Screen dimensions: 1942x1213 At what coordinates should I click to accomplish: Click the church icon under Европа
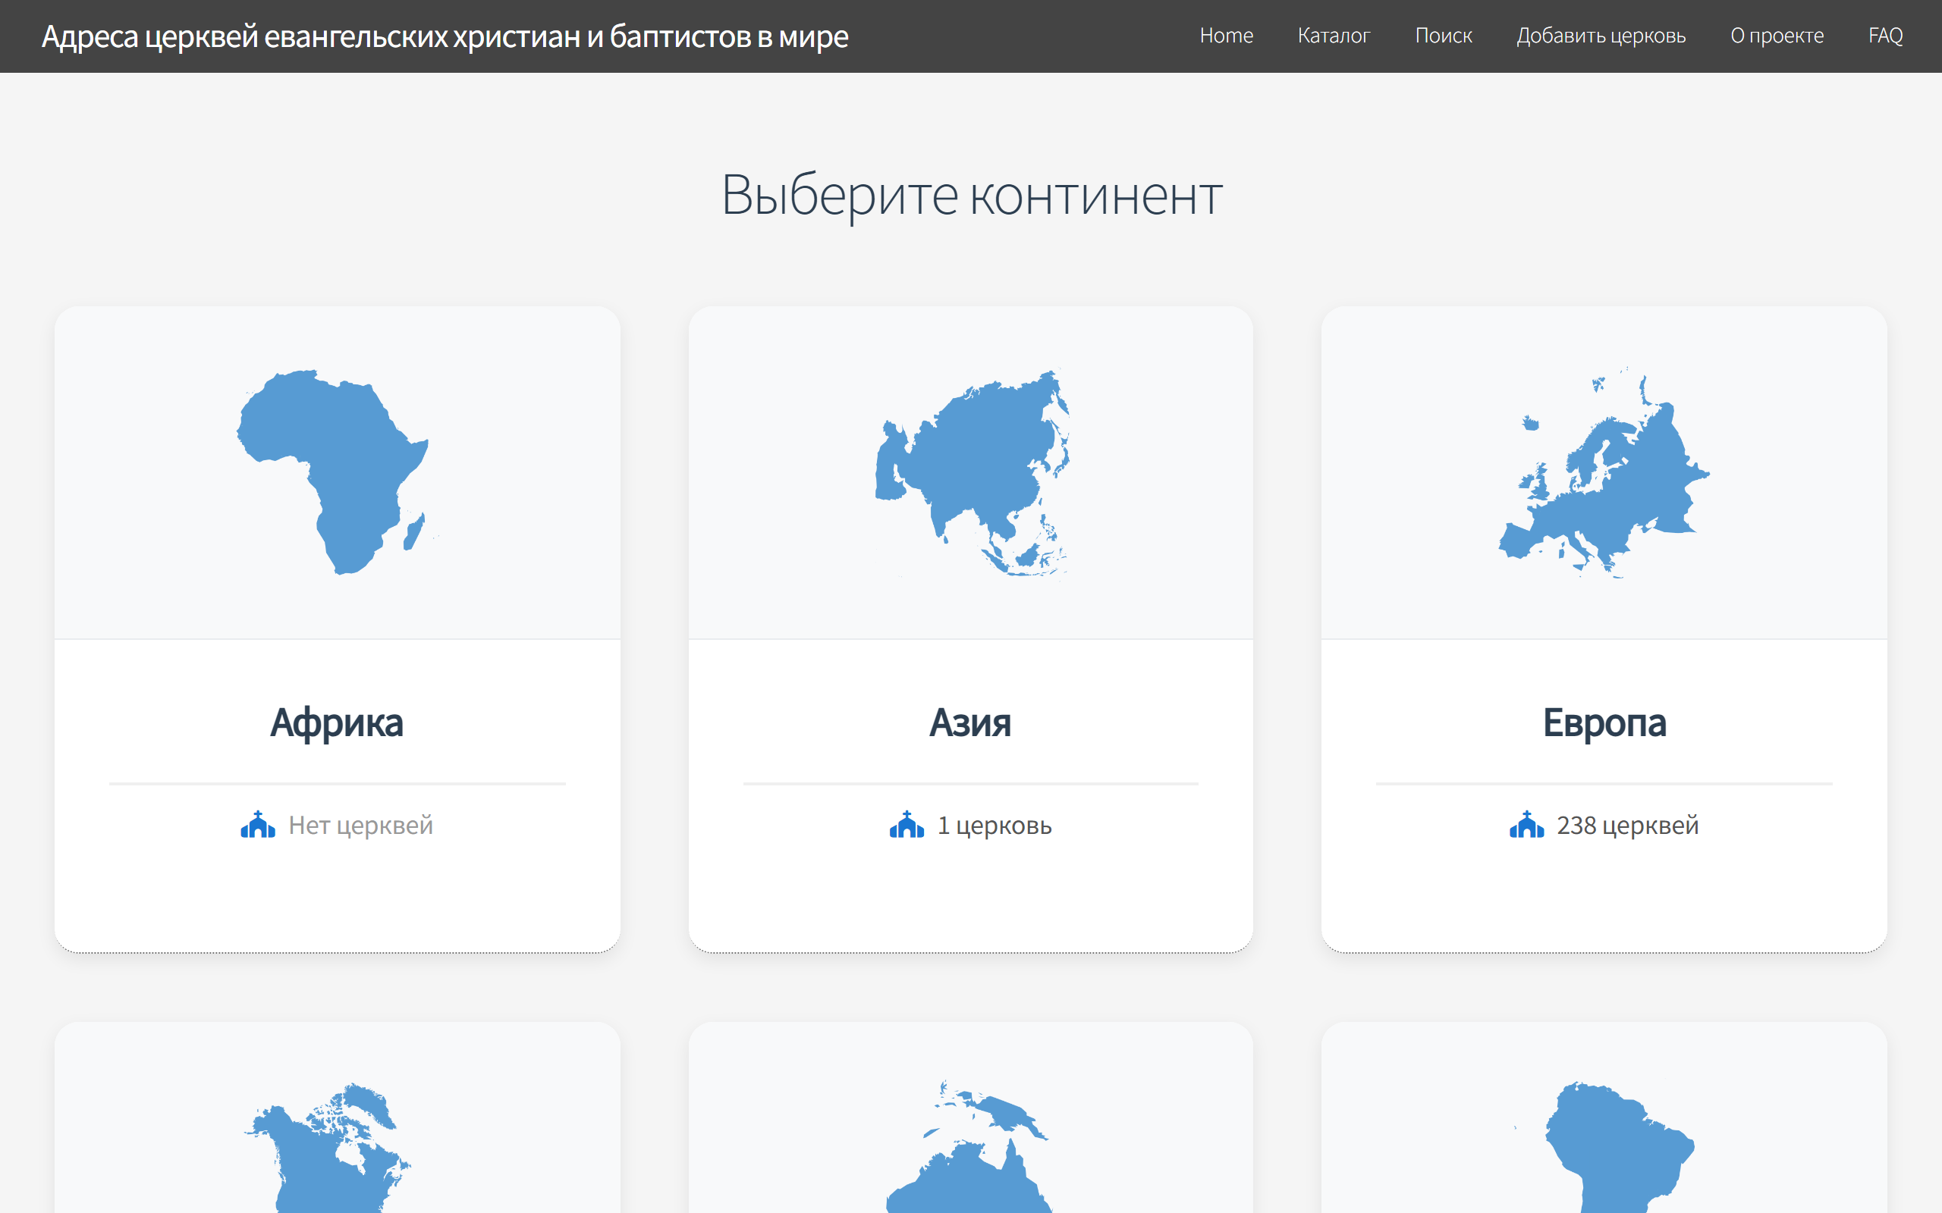pyautogui.click(x=1526, y=825)
